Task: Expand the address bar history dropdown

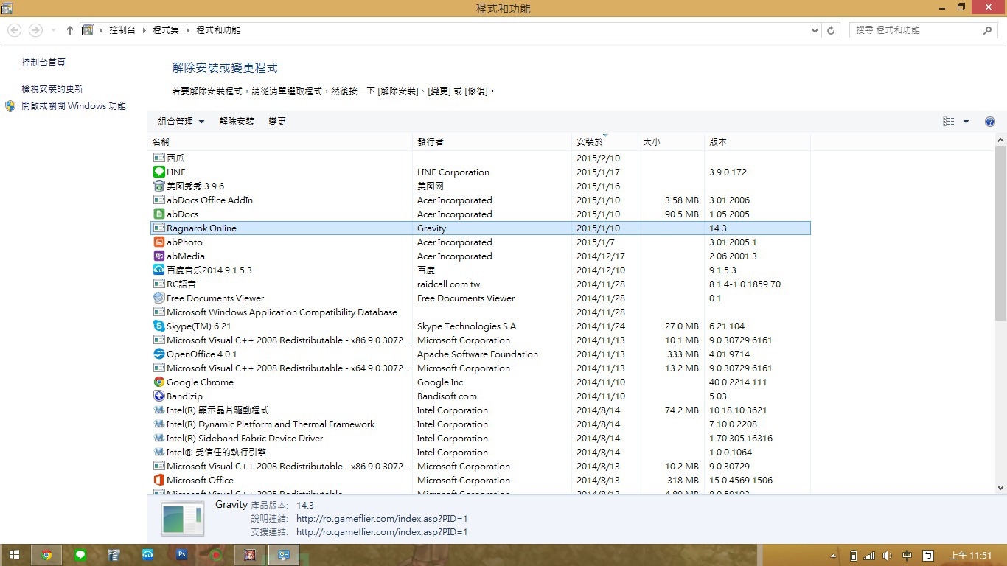Action: (x=815, y=30)
